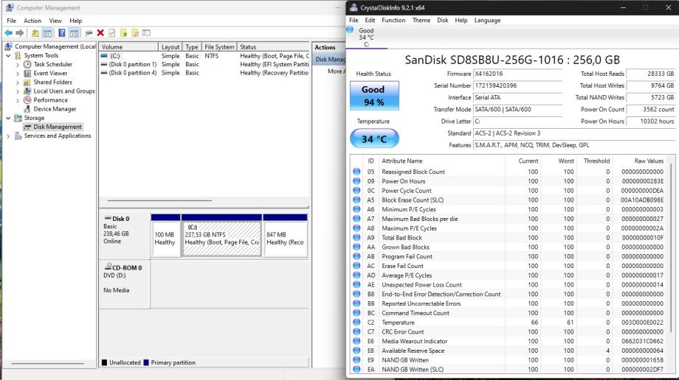The height and width of the screenshot is (380, 679).
Task: Open File menu in Computer Management
Action: click(x=11, y=21)
